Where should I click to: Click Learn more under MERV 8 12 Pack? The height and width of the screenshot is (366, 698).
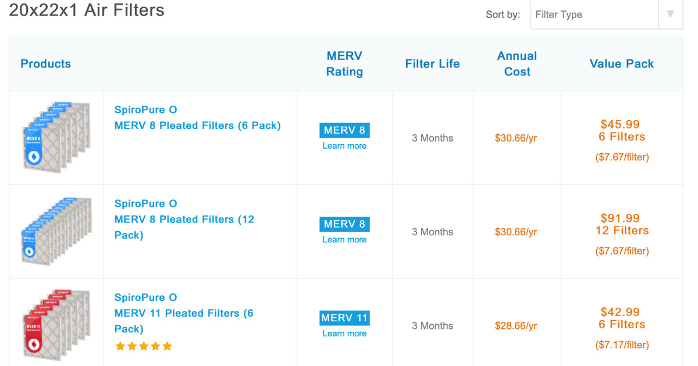[344, 239]
